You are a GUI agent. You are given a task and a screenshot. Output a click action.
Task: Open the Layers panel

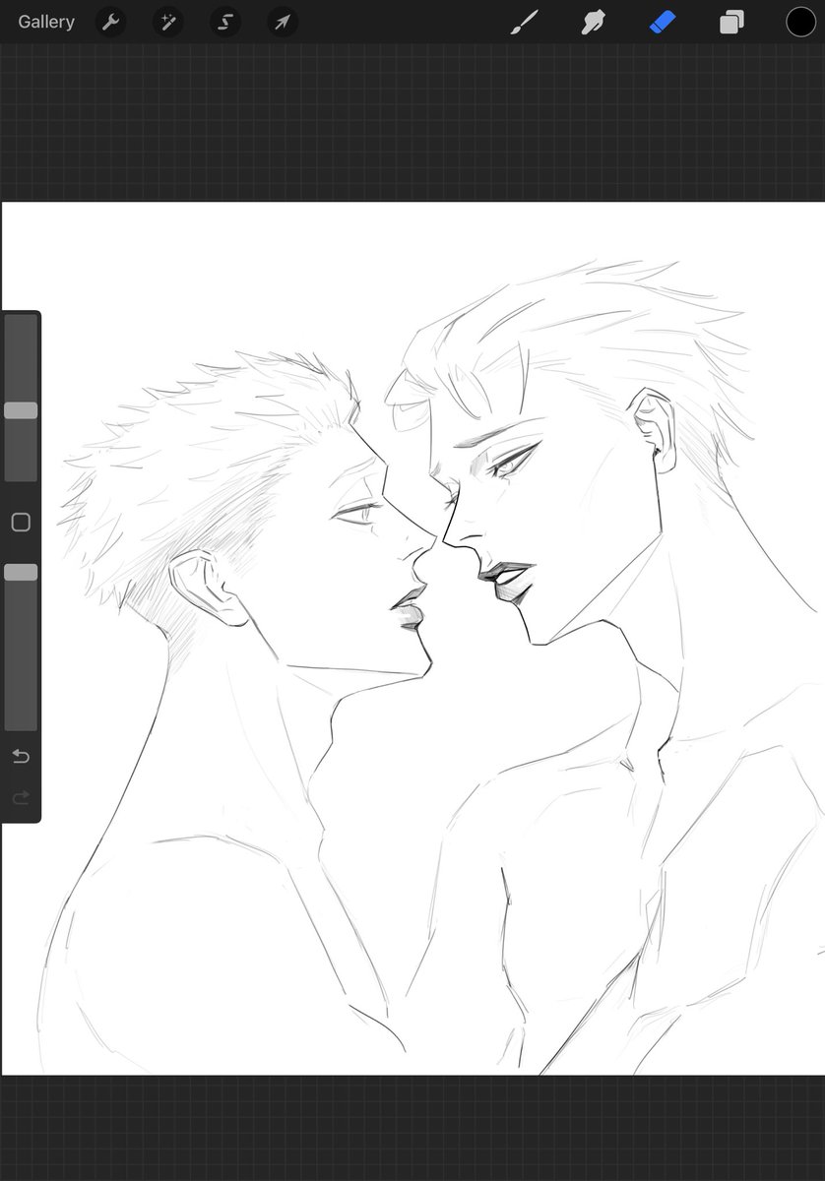coord(731,22)
